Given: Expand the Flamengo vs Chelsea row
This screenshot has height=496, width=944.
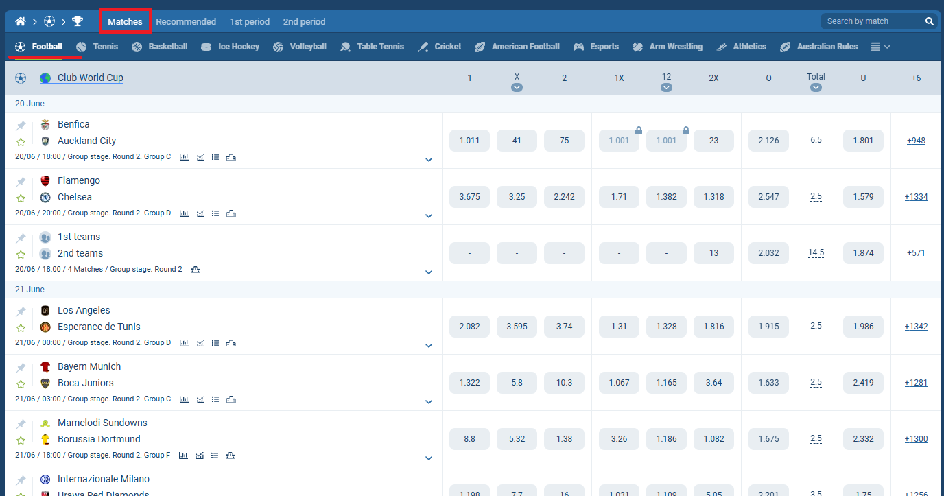Looking at the screenshot, I should 429,216.
